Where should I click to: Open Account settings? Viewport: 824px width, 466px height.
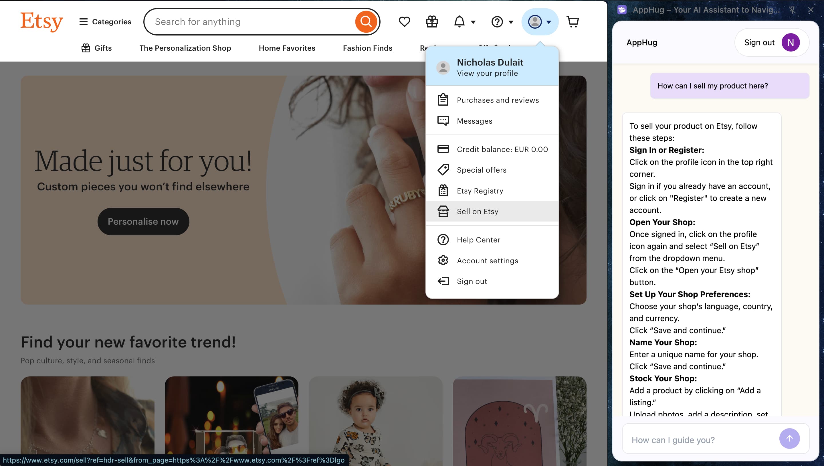492,260
